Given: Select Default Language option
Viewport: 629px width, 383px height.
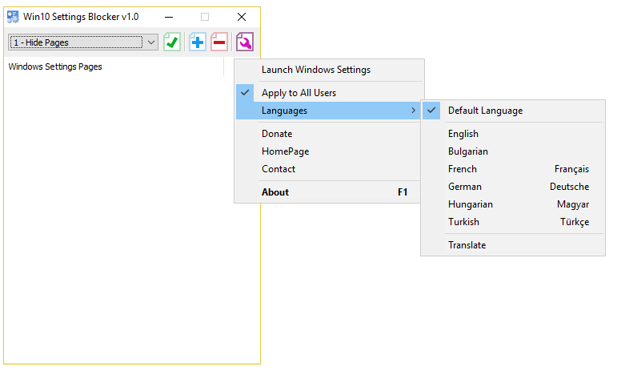Looking at the screenshot, I should (x=513, y=111).
